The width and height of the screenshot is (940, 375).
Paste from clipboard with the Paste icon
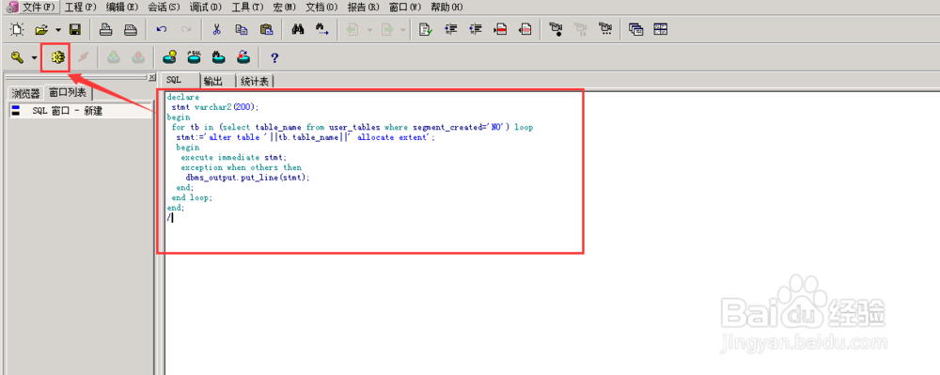tap(266, 29)
